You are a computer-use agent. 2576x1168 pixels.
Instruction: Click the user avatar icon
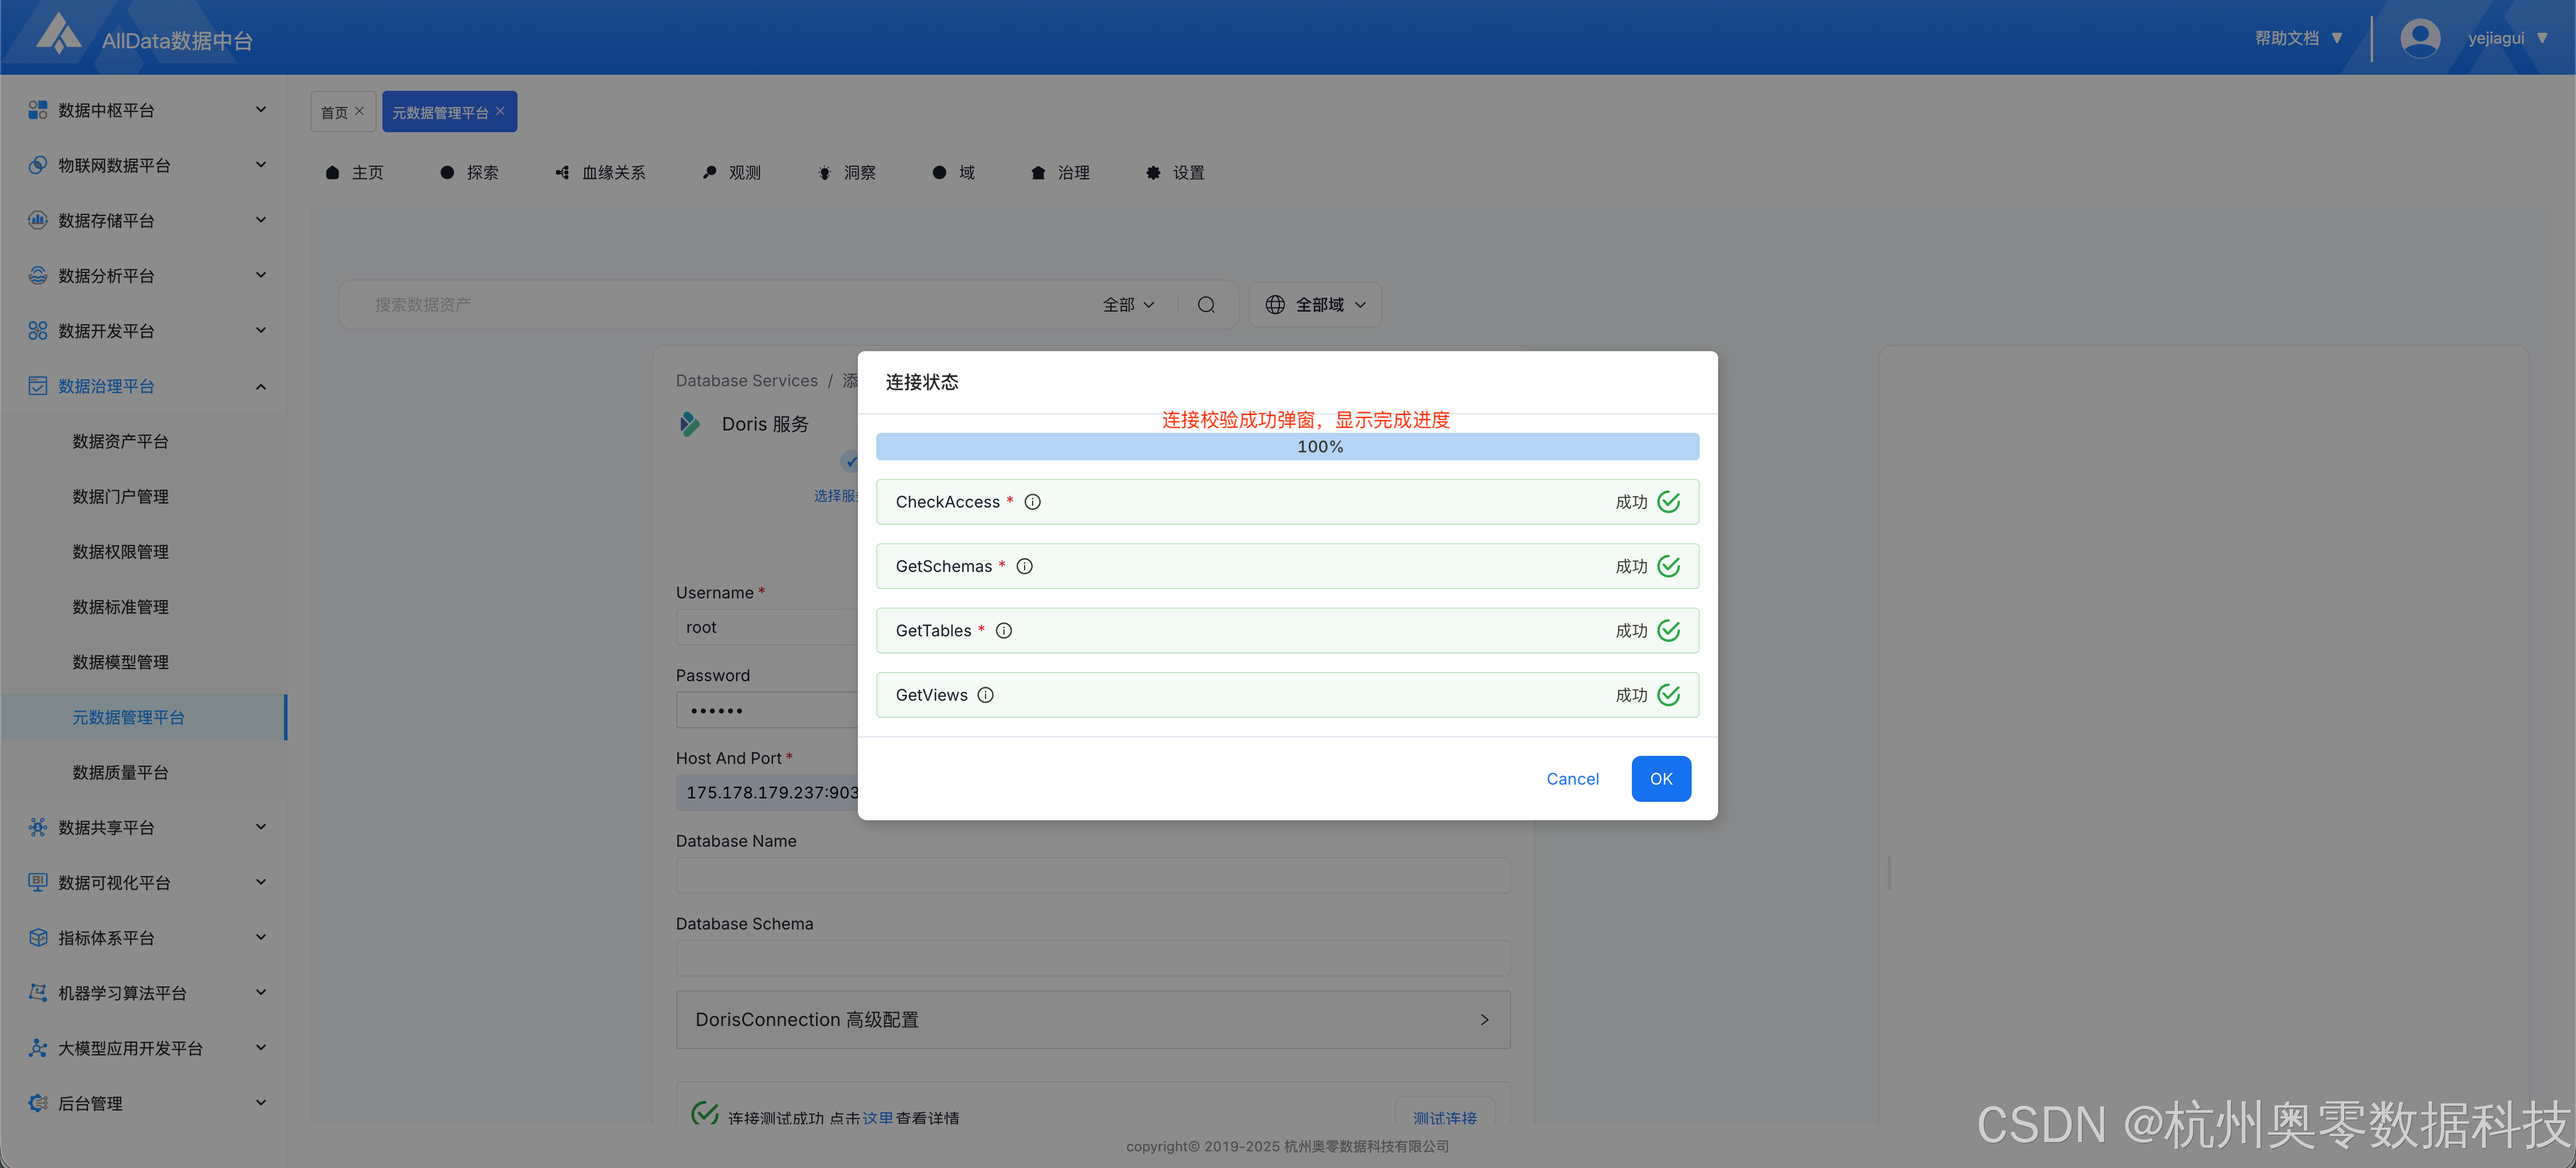[x=2419, y=38]
